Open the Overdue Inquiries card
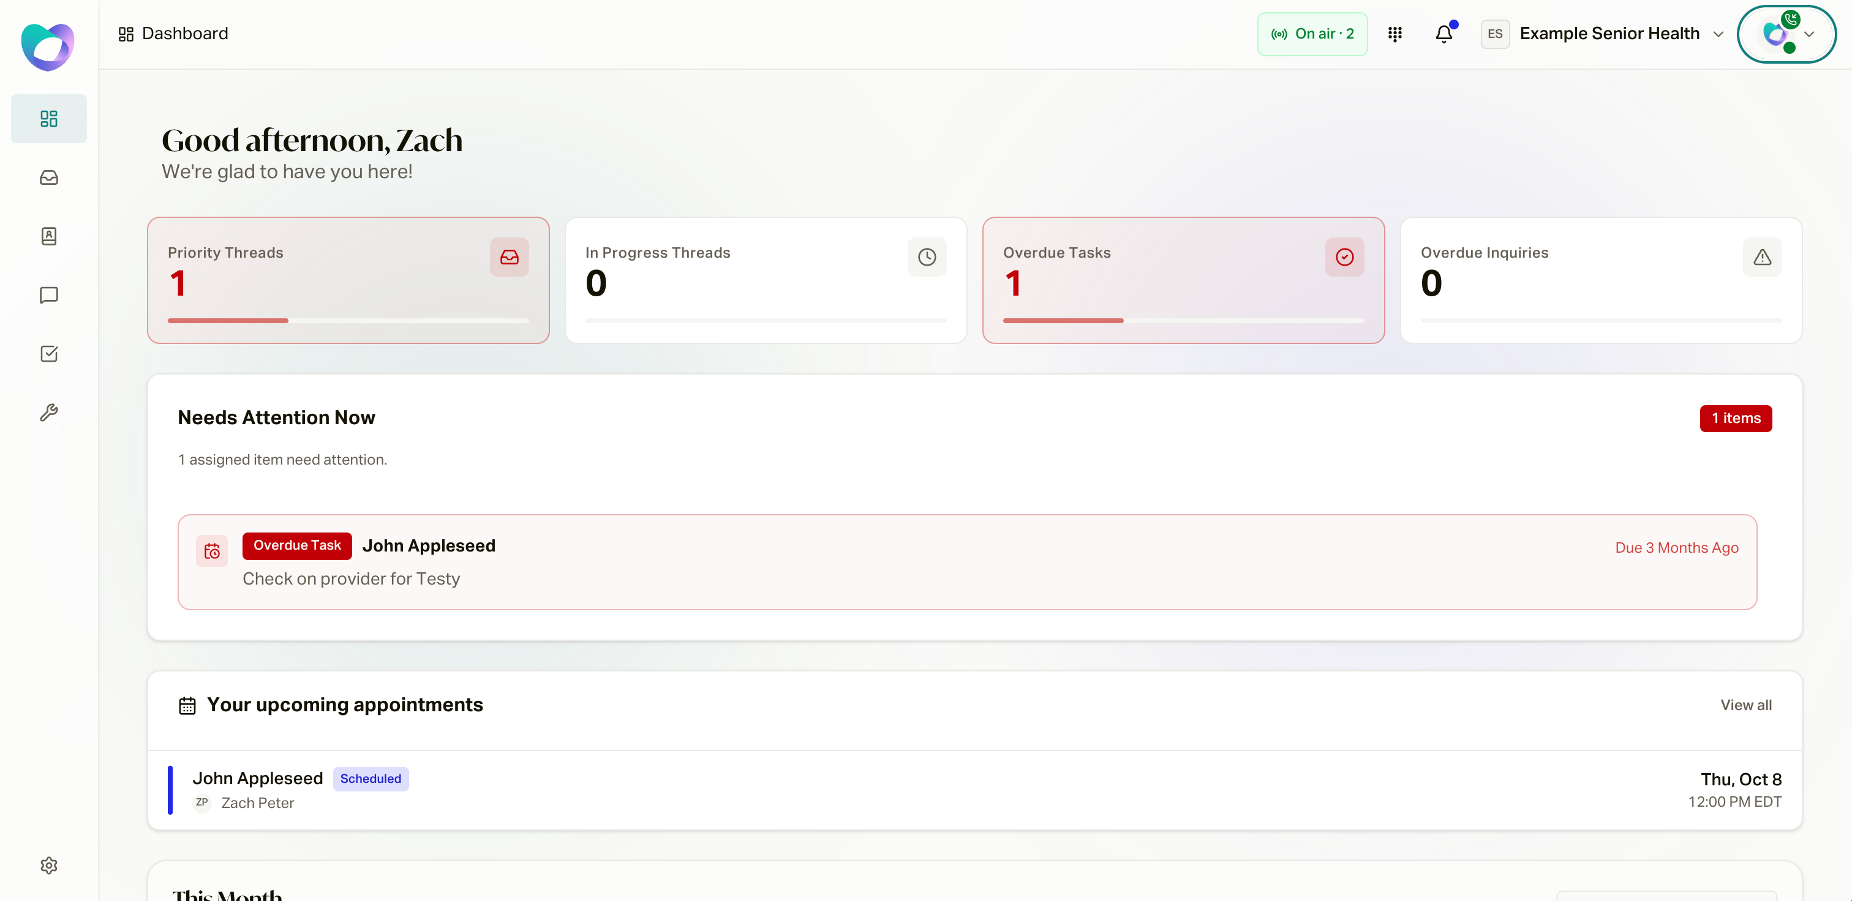 coord(1602,280)
